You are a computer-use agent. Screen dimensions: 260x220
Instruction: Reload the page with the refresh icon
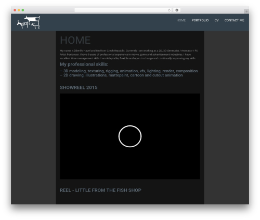click(169, 10)
